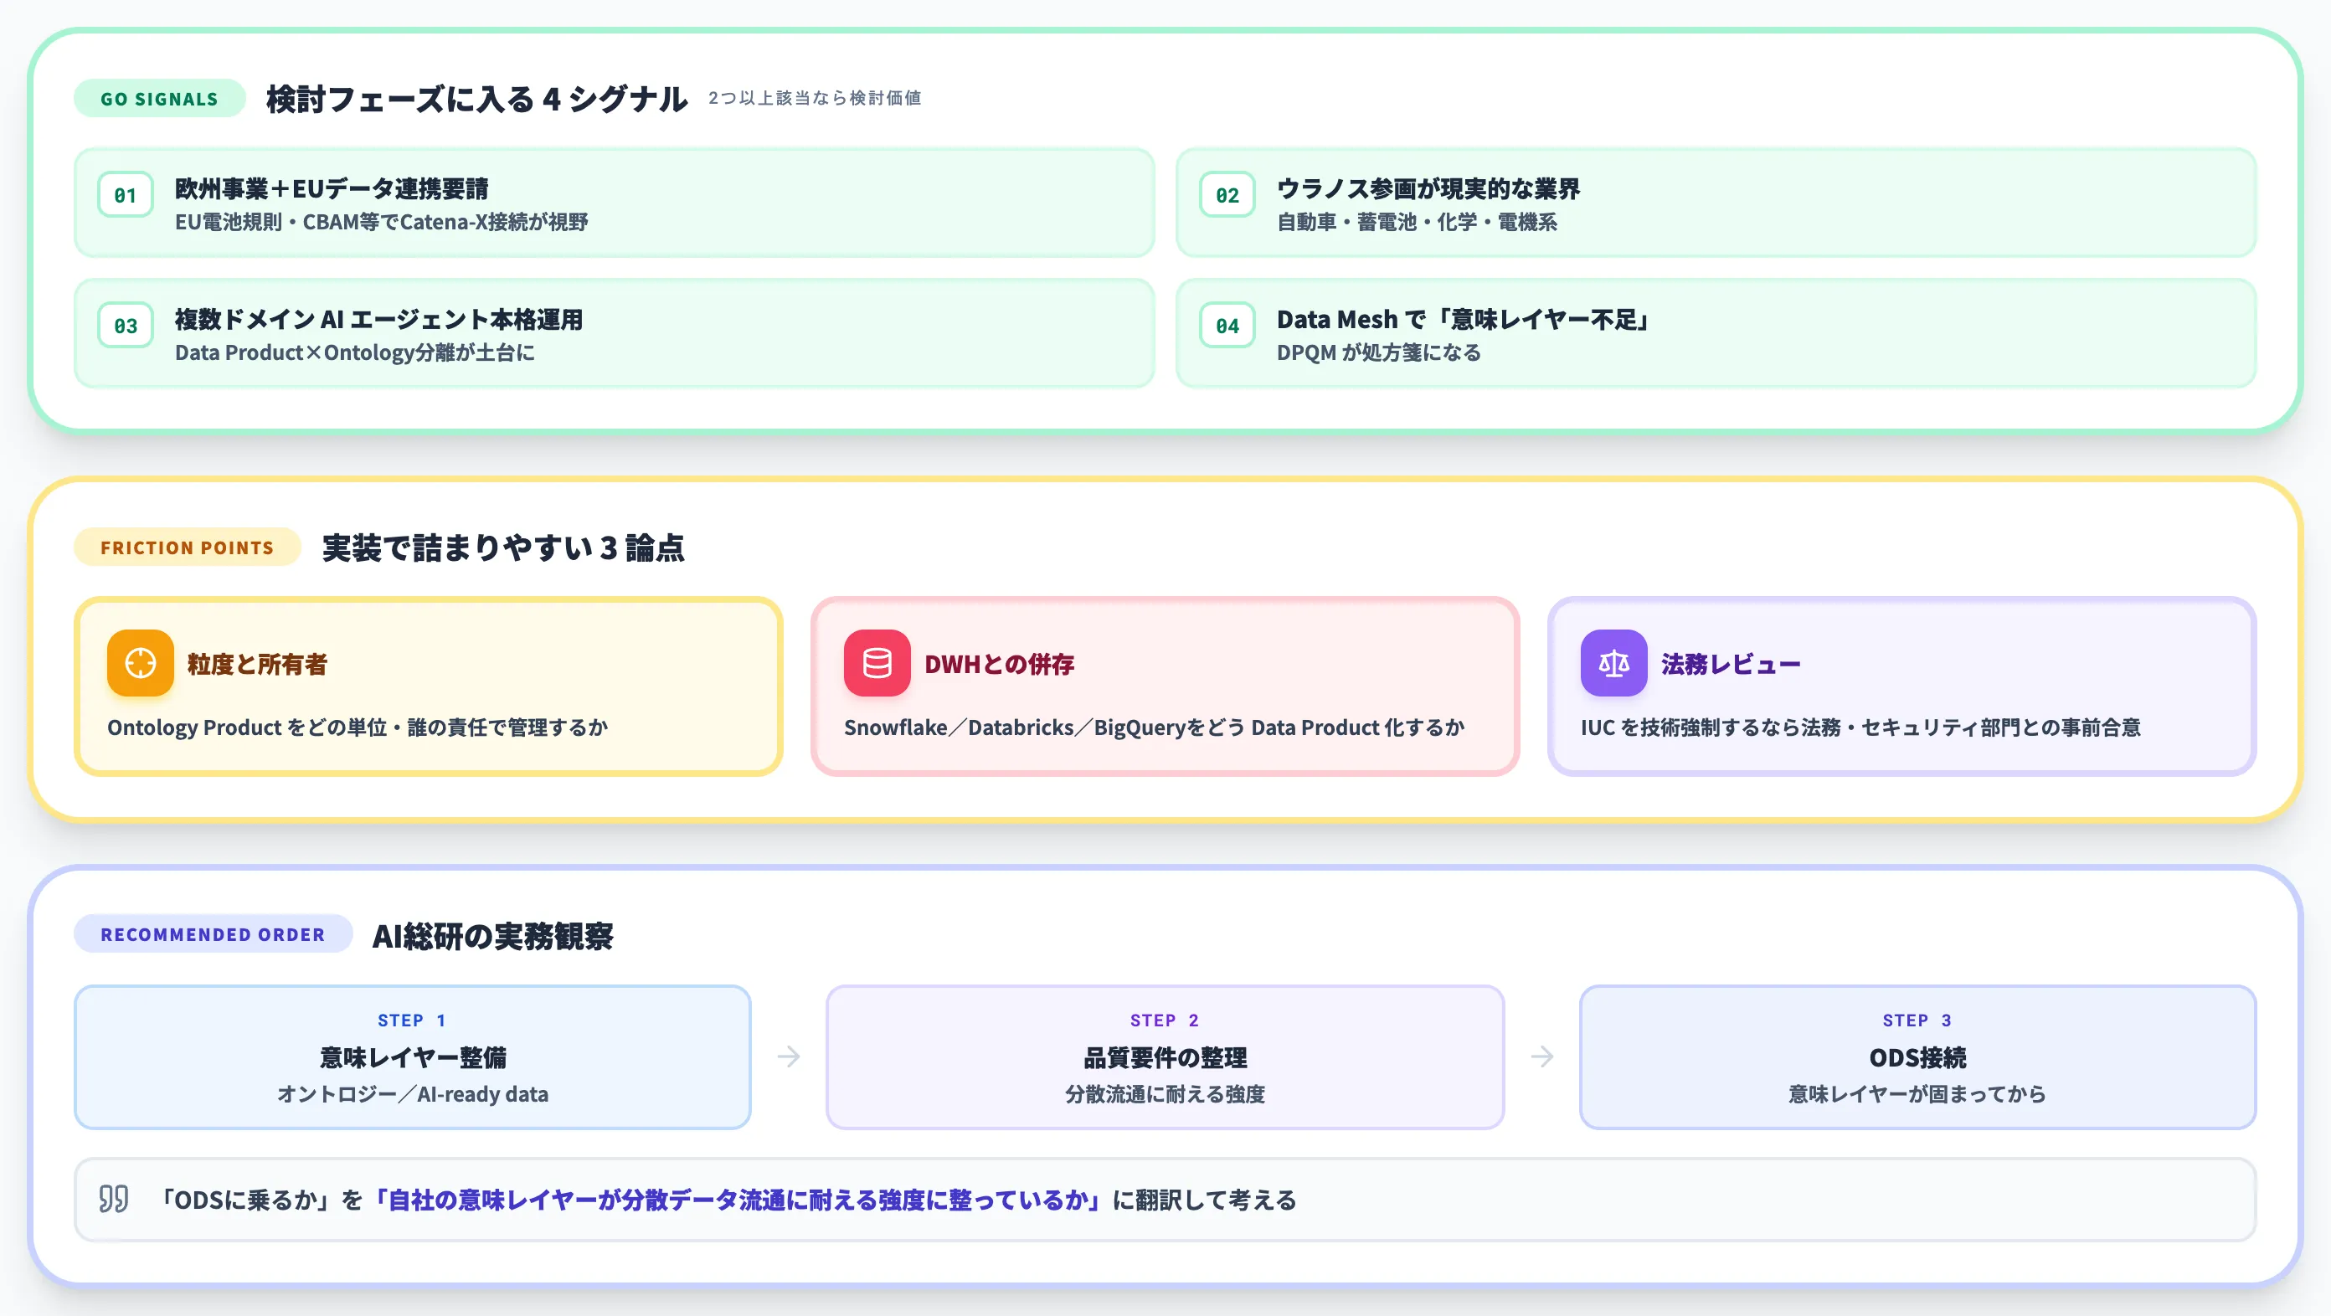Click the STEP 3 label
2331x1316 pixels.
coord(1917,1020)
